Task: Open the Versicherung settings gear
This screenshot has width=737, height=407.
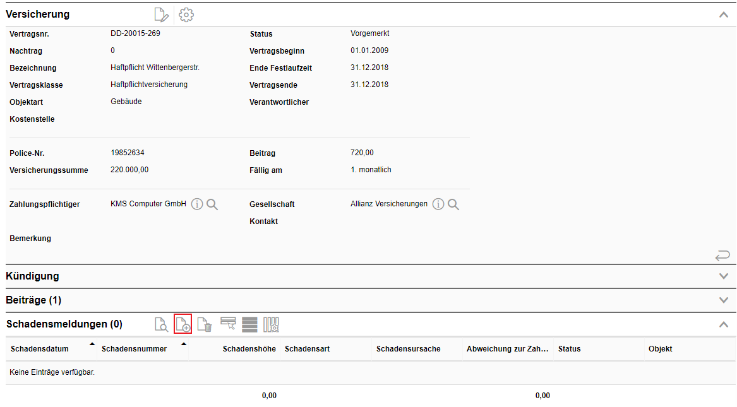Action: 186,15
